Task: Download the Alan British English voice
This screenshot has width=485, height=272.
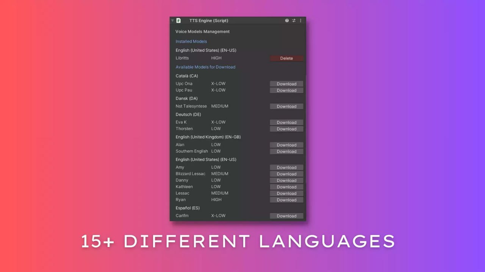Action: pyautogui.click(x=286, y=145)
